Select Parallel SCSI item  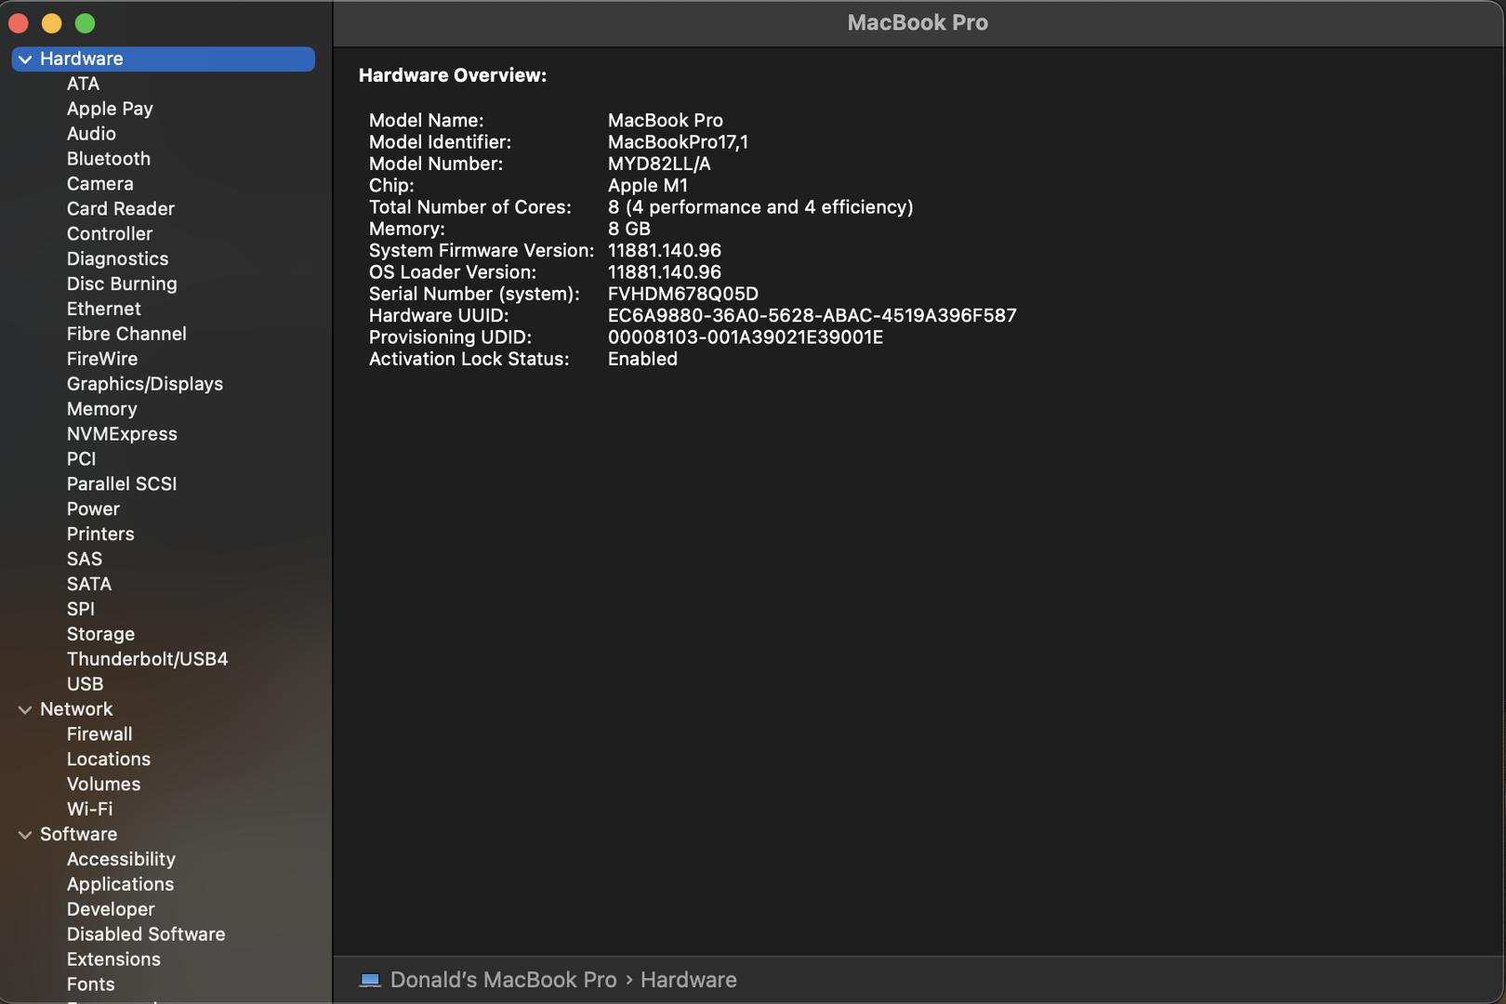point(122,484)
